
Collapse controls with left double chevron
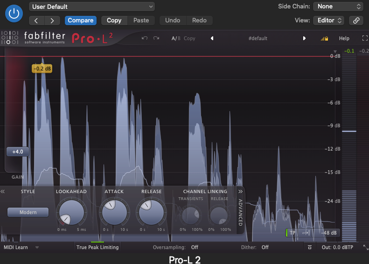click(x=3, y=192)
